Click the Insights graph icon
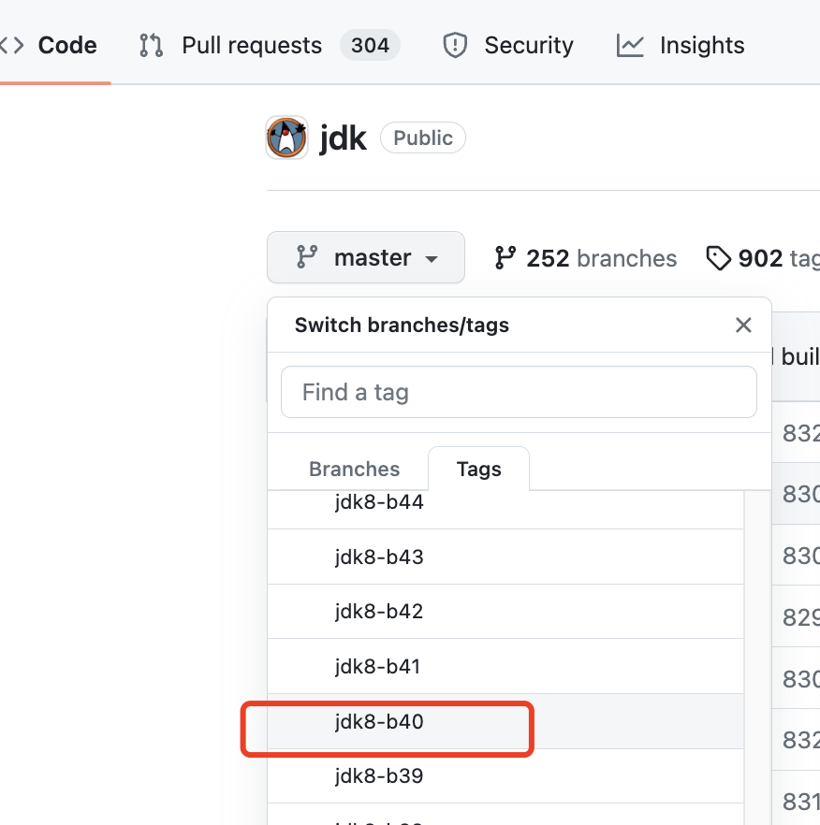This screenshot has width=820, height=825. click(630, 45)
